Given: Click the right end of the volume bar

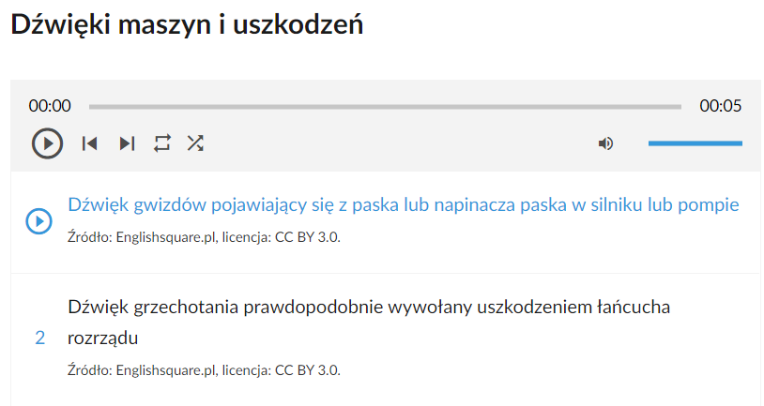Looking at the screenshot, I should 740,143.
